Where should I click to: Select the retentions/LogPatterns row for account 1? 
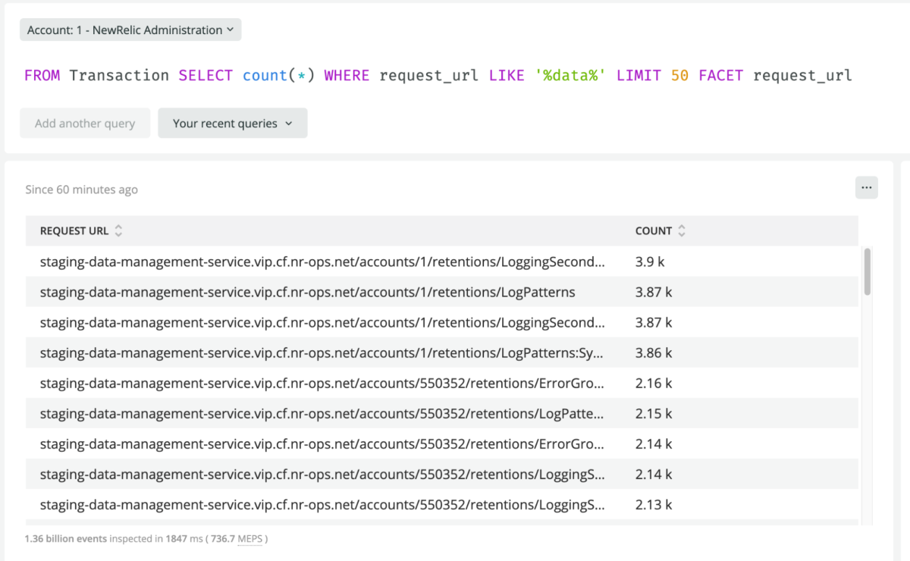click(x=307, y=292)
